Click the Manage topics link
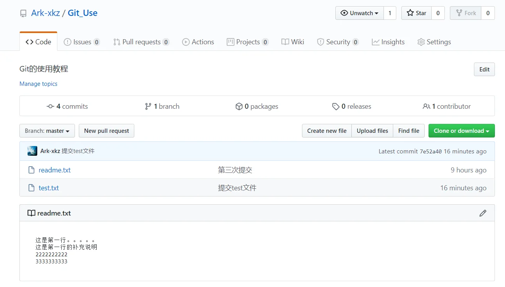This screenshot has width=505, height=287. pyautogui.click(x=38, y=84)
